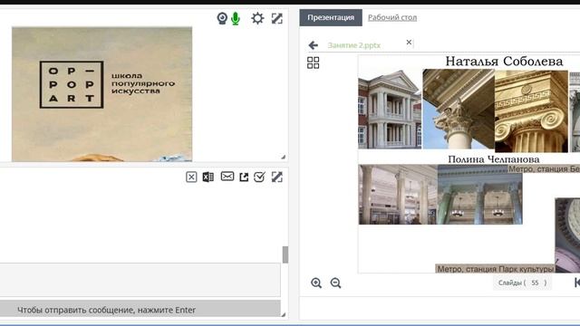This screenshot has width=580, height=326.
Task: Zoom out of the slide
Action: pos(335,283)
